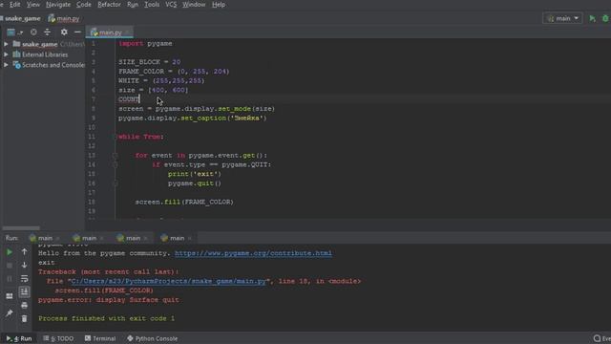Open the Code menu

83,5
